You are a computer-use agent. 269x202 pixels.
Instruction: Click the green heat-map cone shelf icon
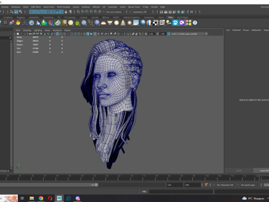[x=44, y=22]
